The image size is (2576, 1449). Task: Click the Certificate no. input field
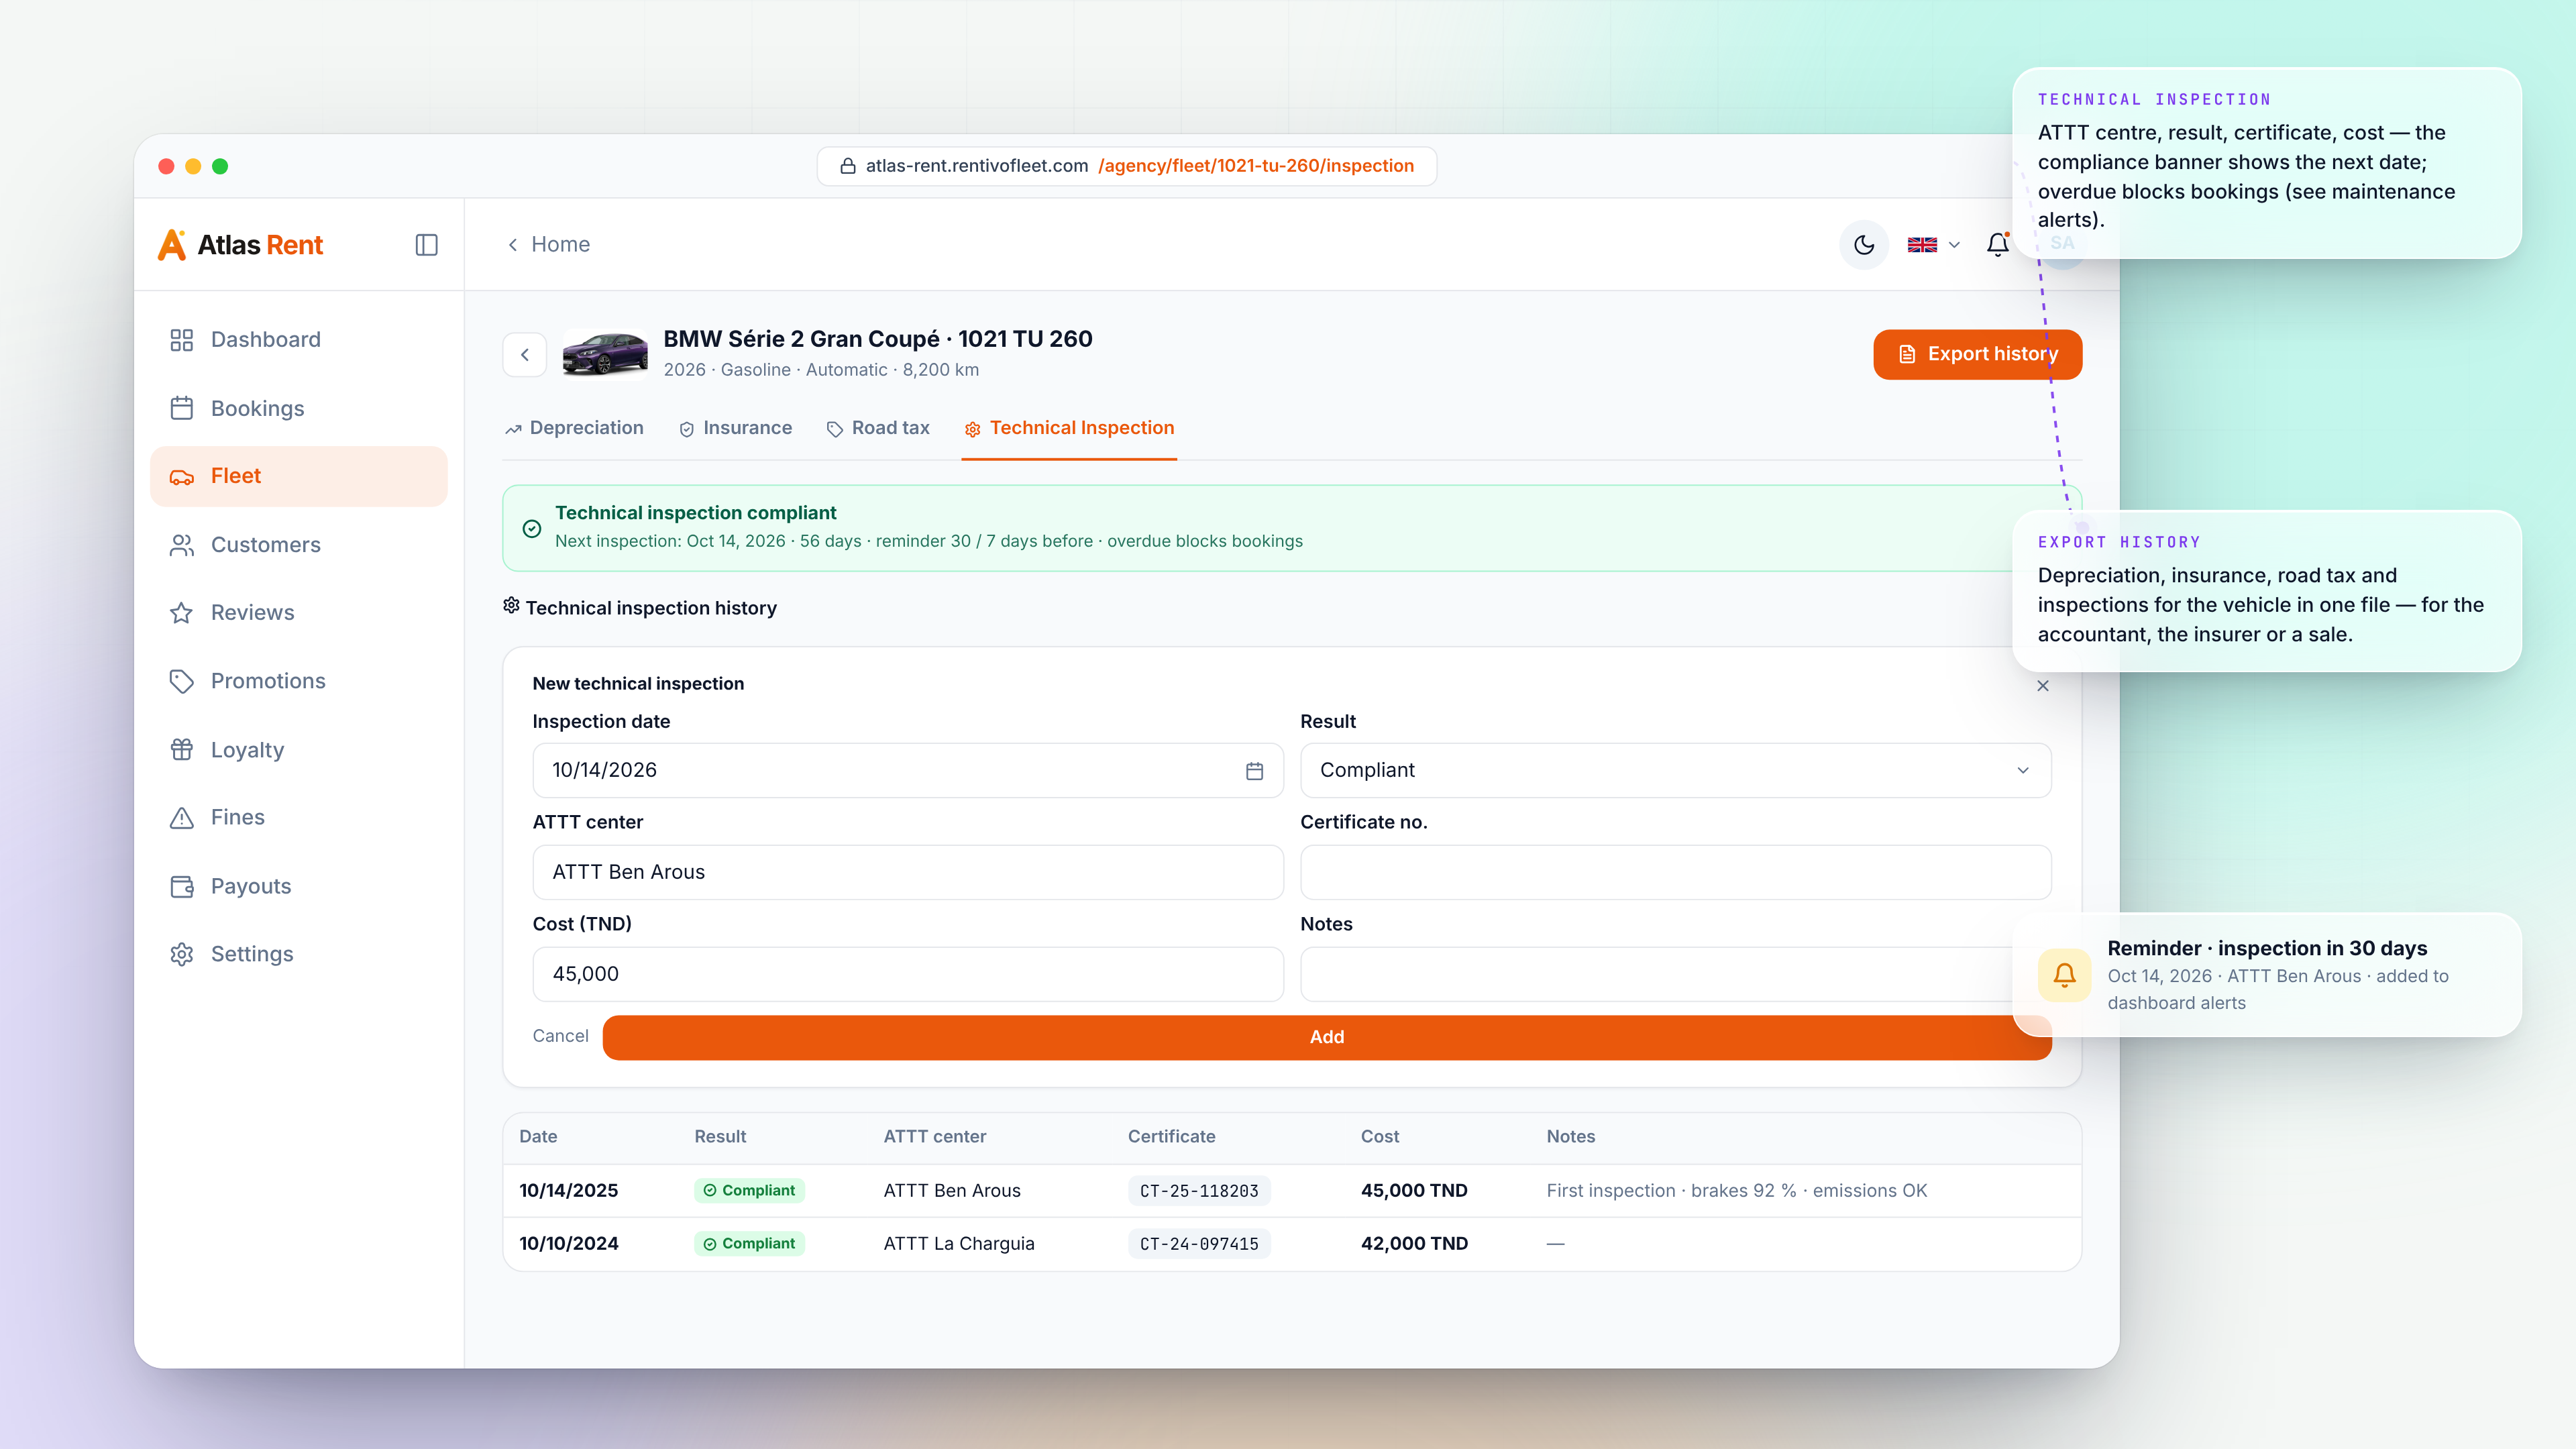[1675, 872]
